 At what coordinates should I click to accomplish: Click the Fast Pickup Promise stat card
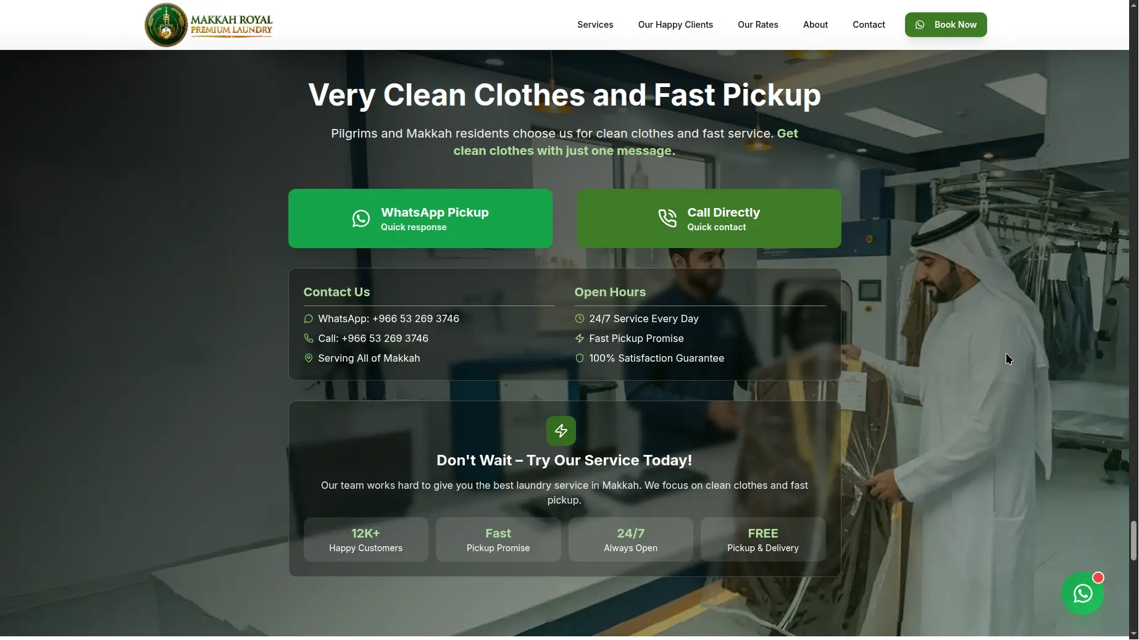[498, 539]
